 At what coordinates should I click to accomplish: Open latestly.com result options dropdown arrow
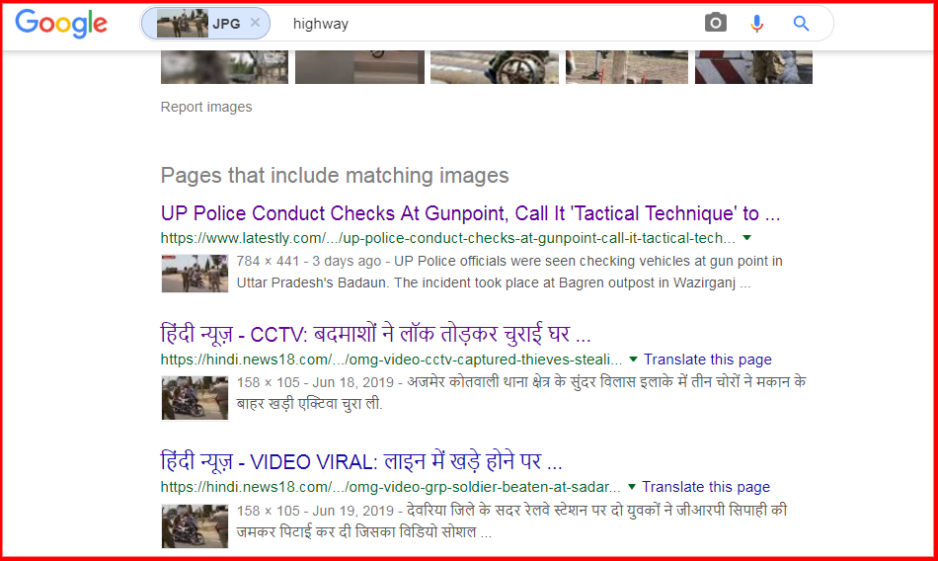[746, 238]
